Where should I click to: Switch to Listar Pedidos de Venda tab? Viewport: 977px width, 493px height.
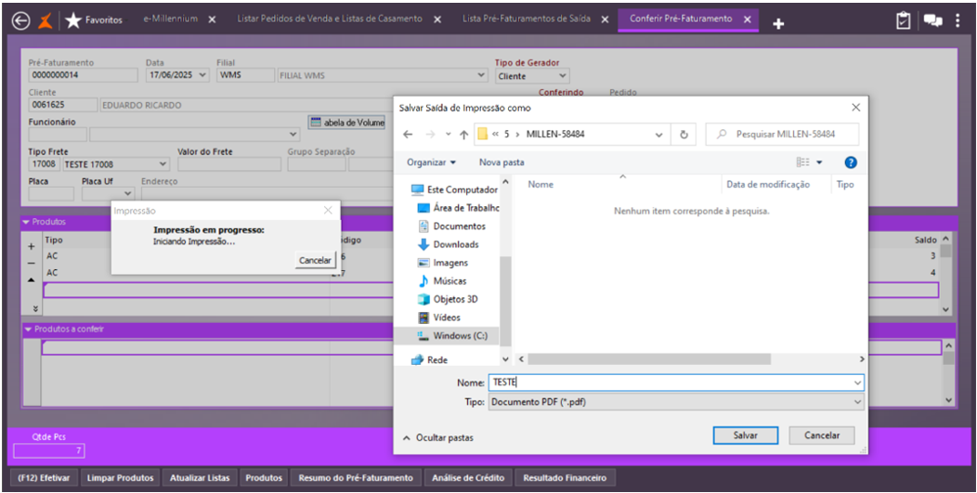(x=331, y=19)
